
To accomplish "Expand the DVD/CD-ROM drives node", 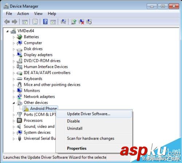I will click(x=13, y=61).
